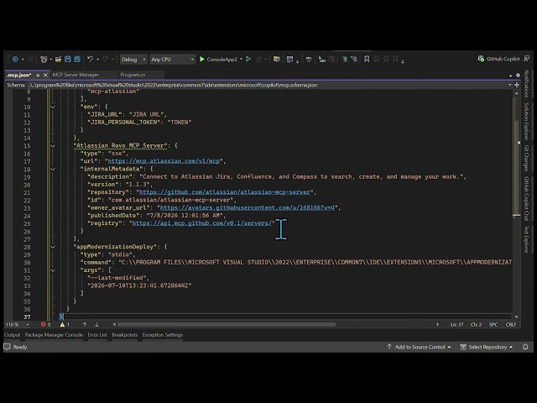Collapse the "appModernizationDeploy" block on line 28
This screenshot has width=537, height=403.
(53, 247)
